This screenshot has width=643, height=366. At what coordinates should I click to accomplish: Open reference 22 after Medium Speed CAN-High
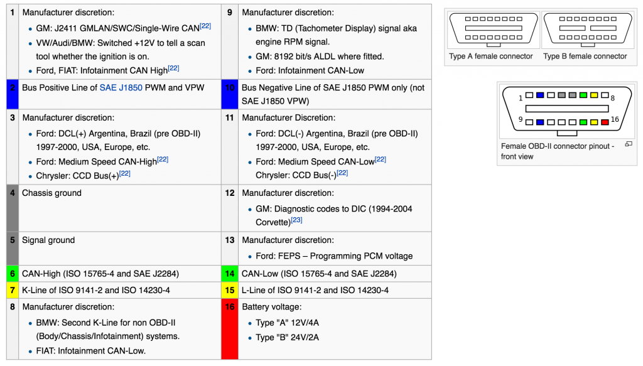pos(163,159)
